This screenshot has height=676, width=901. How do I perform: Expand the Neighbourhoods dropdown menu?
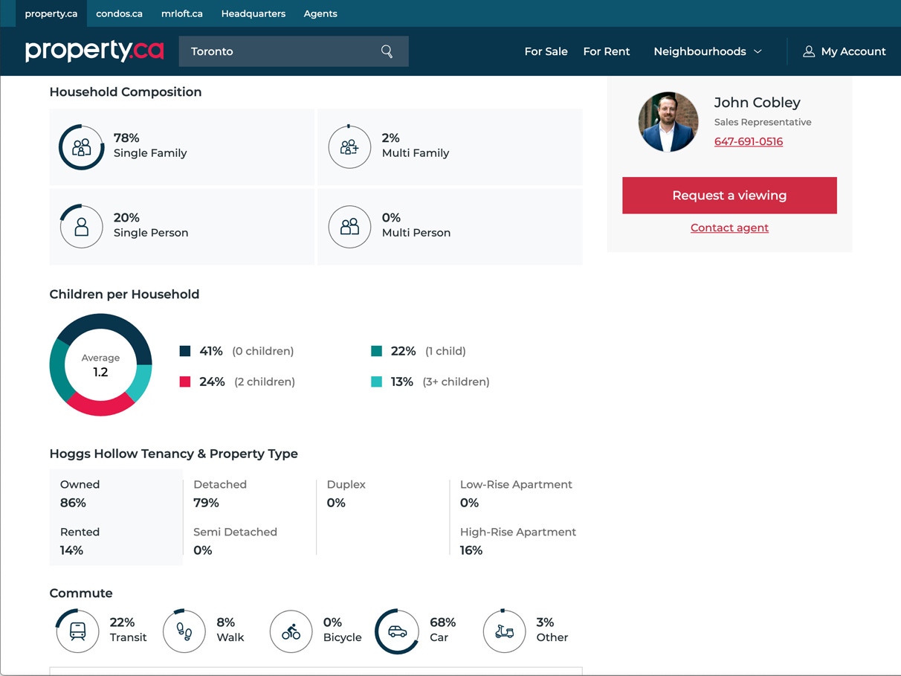[708, 51]
